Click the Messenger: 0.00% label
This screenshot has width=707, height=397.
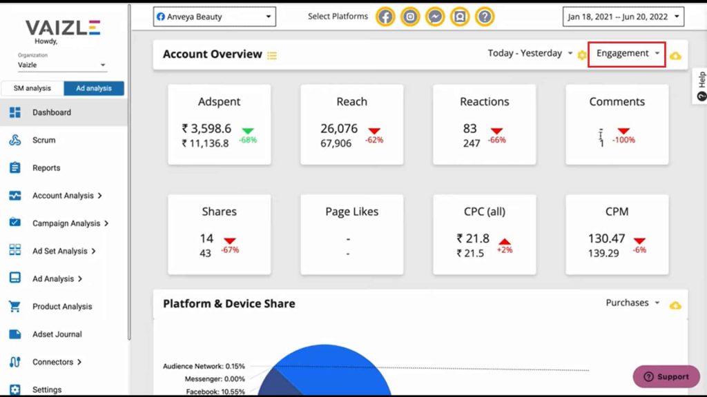(x=215, y=379)
